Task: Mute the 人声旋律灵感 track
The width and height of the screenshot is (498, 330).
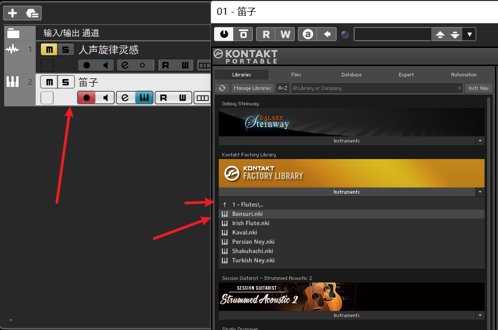Action: [x=49, y=50]
